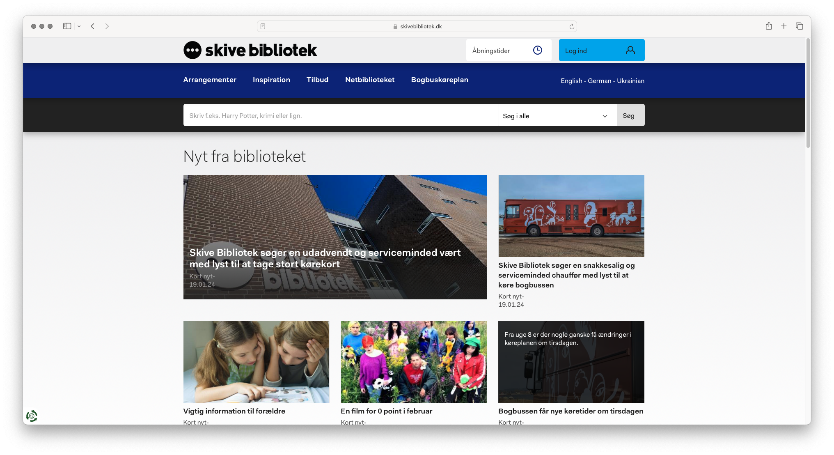Click the user profile icon
Screen dimensions: 834x455
(630, 50)
